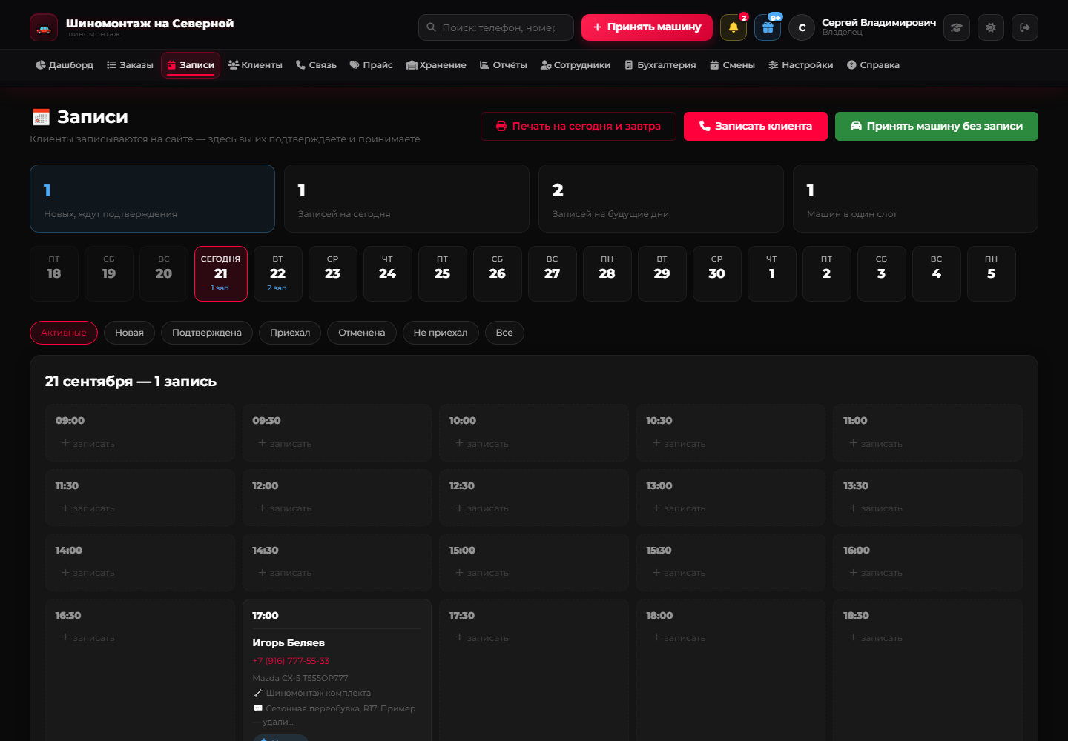Image resolution: width=1068 pixels, height=741 pixels.
Task: Open the Дашборд menu item
Action: tap(65, 65)
